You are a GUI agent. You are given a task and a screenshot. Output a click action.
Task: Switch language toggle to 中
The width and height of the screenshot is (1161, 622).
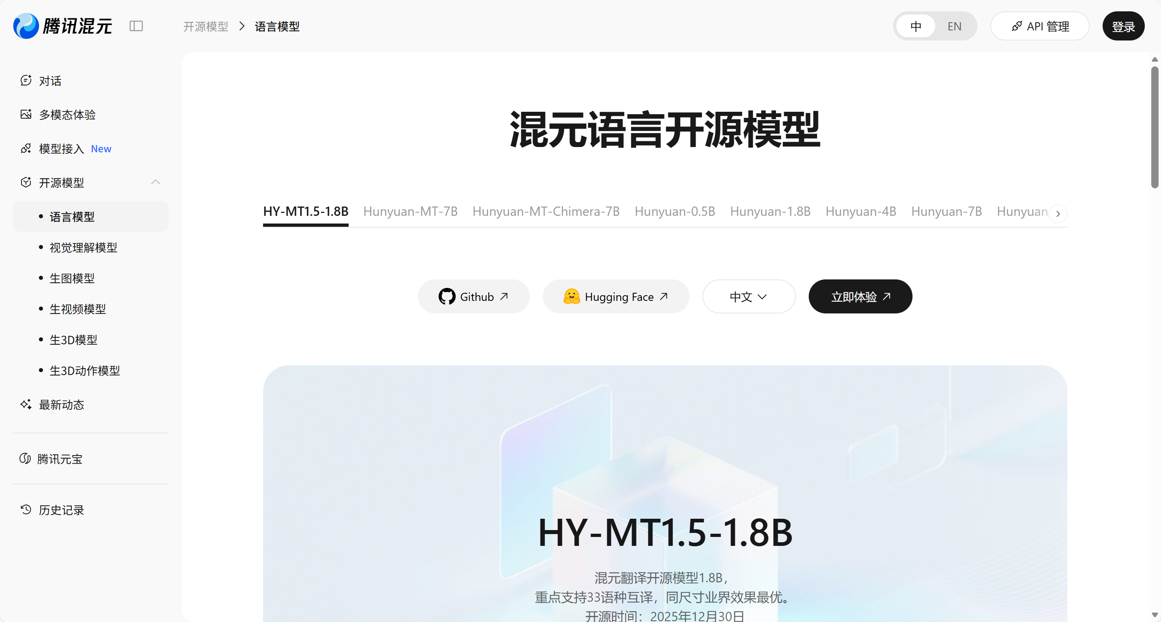pos(916,26)
